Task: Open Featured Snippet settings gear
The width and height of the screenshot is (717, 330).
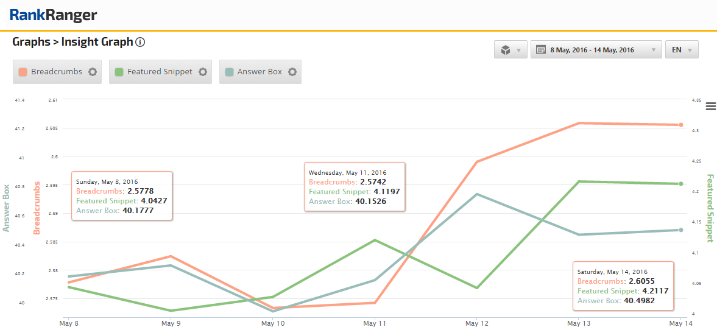Action: [203, 72]
